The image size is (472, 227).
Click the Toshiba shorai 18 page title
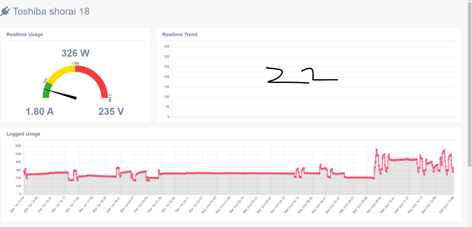tap(51, 11)
